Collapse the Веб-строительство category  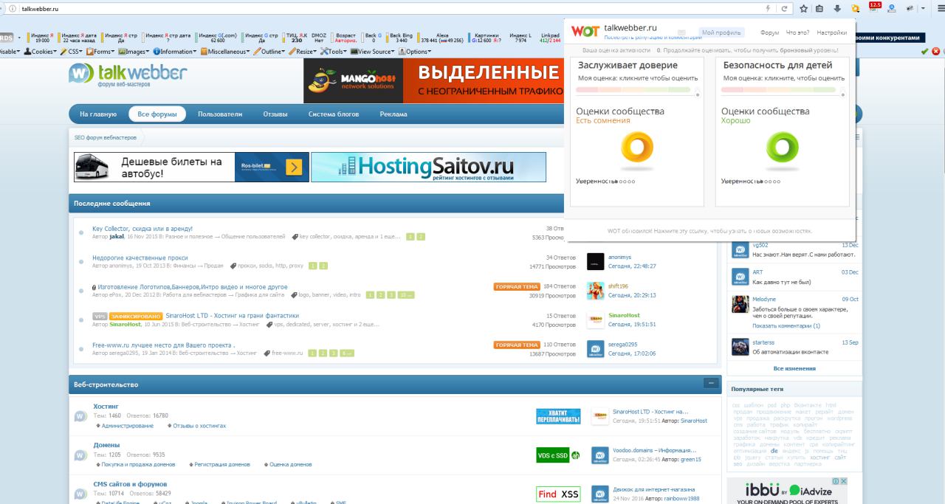(x=711, y=383)
